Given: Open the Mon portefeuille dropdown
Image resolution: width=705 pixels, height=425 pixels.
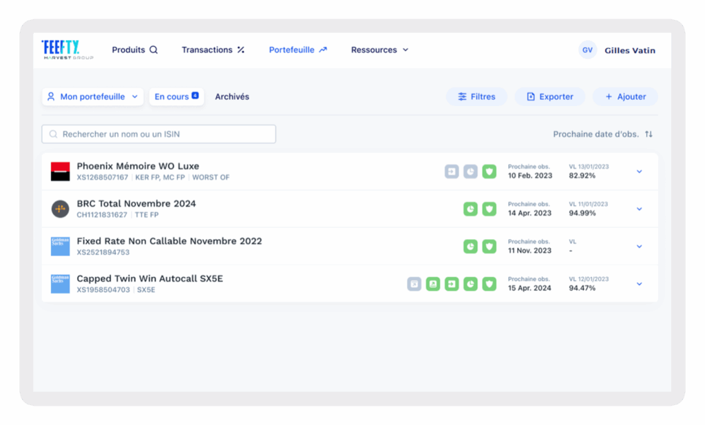Looking at the screenshot, I should (x=92, y=97).
